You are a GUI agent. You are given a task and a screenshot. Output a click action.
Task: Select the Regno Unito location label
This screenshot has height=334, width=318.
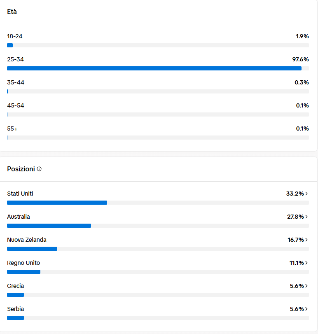(23, 263)
